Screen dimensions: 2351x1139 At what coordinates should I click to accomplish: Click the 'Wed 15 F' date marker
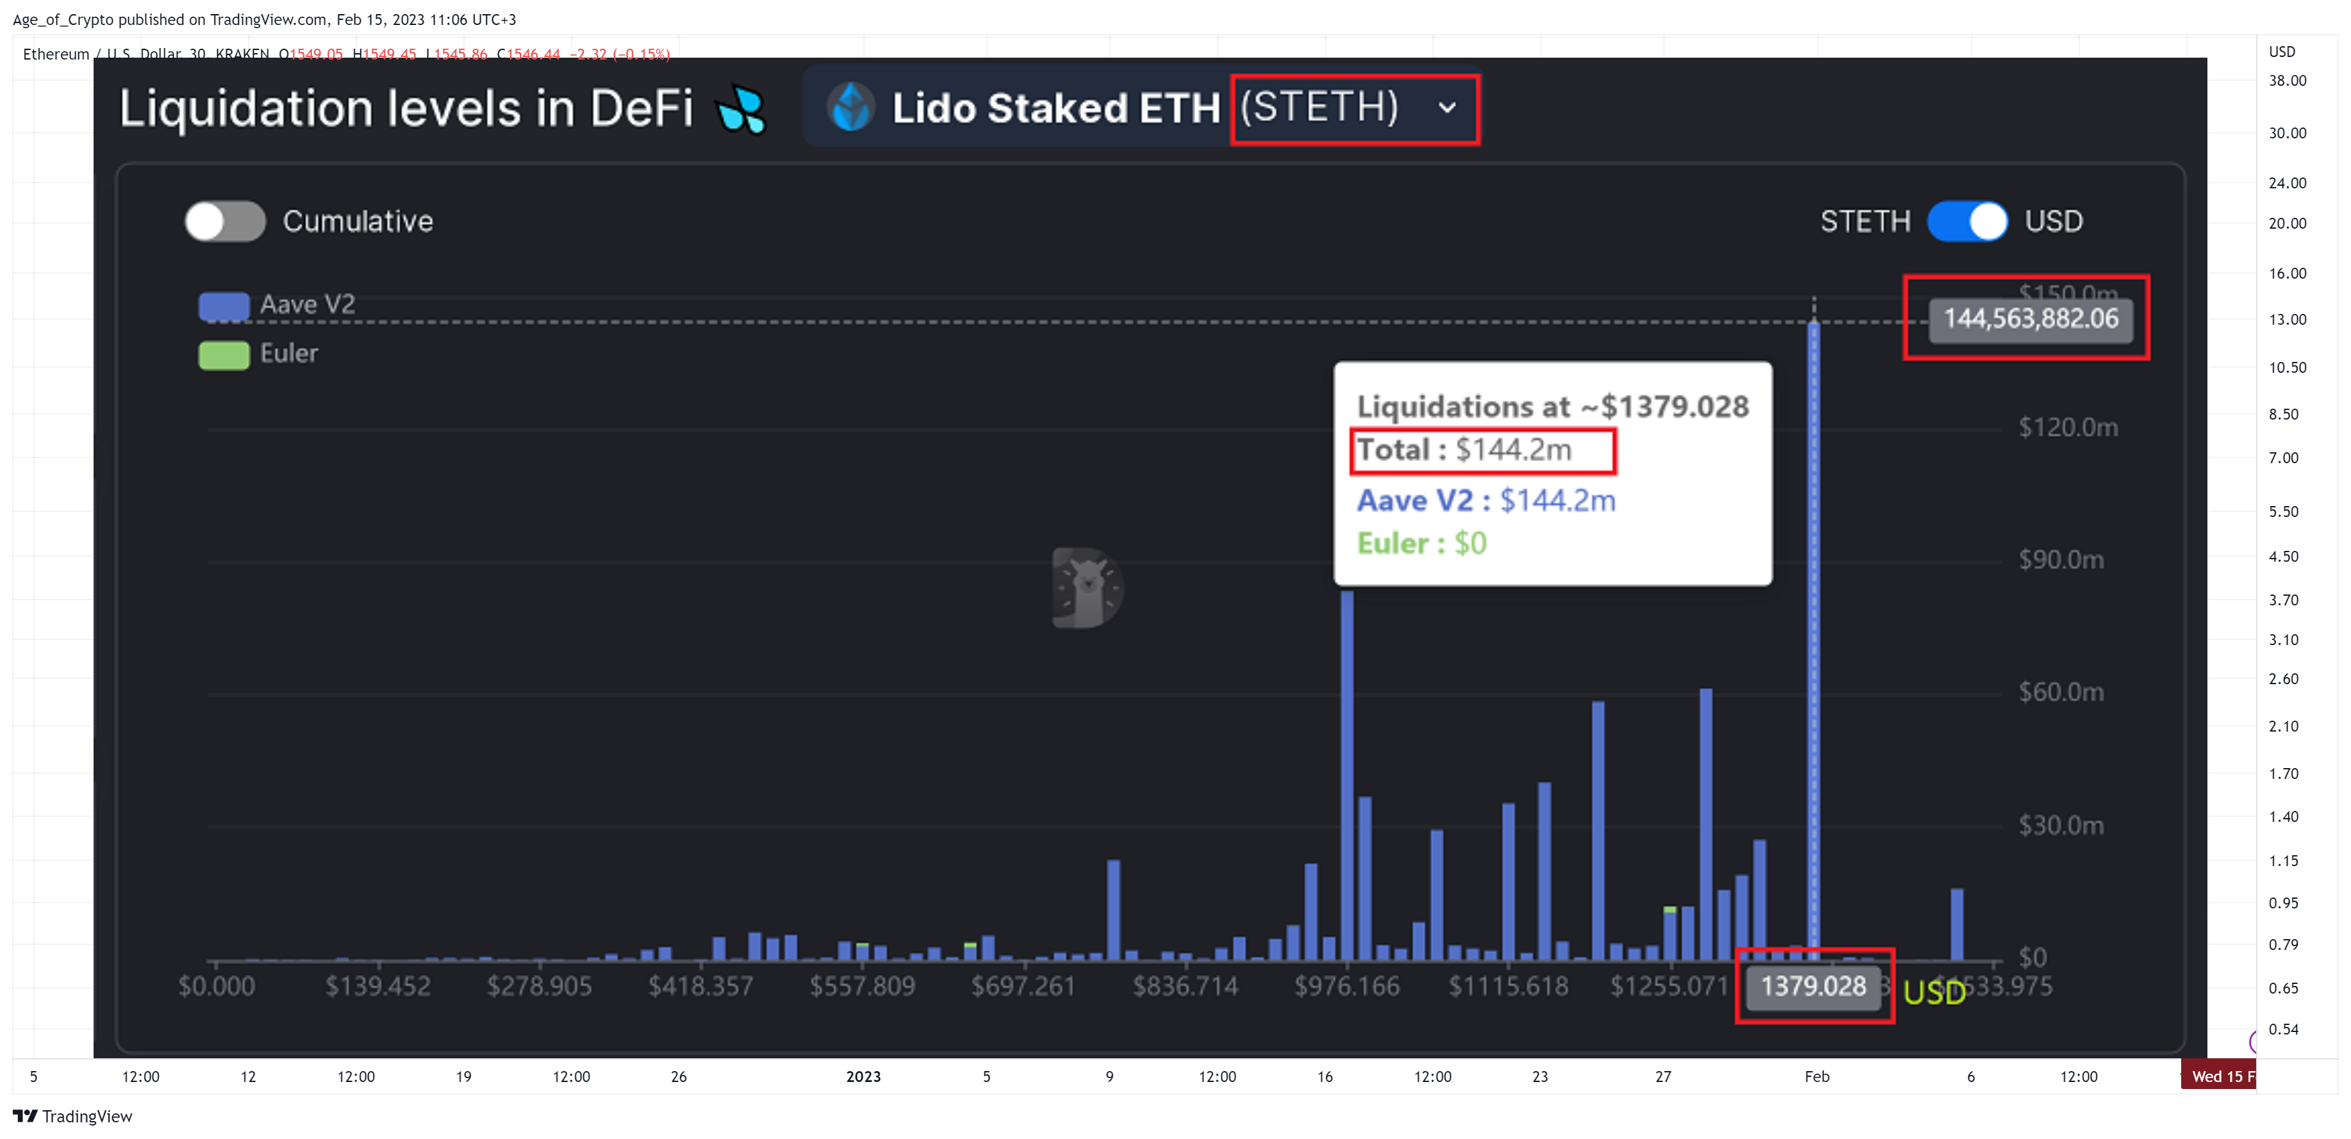click(2219, 1076)
